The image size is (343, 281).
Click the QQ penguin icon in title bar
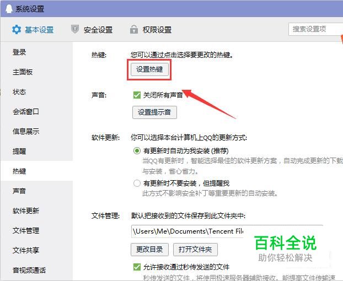[x=9, y=9]
